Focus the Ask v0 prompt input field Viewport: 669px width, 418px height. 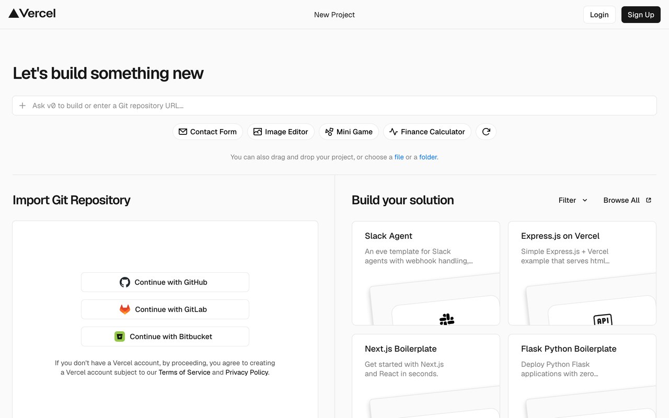(x=334, y=106)
